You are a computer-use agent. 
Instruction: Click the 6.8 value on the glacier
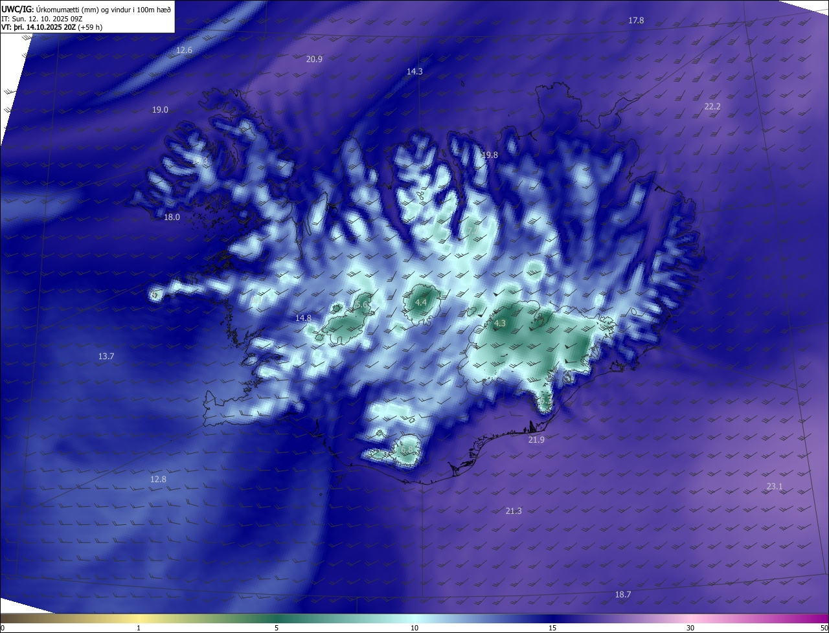coord(407,449)
